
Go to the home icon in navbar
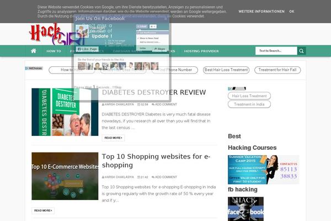tap(33, 51)
